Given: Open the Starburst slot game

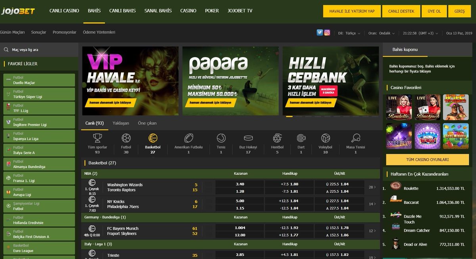Looking at the screenshot, I should pos(399,136).
